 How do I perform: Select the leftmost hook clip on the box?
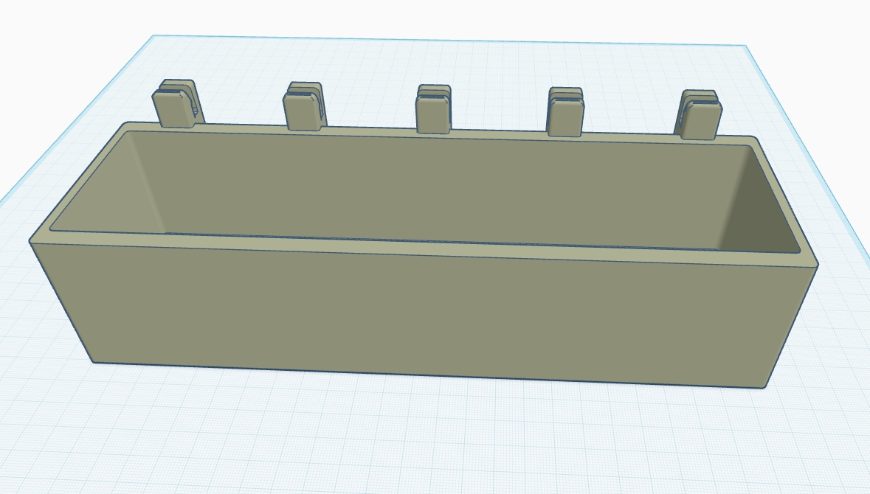tap(178, 104)
